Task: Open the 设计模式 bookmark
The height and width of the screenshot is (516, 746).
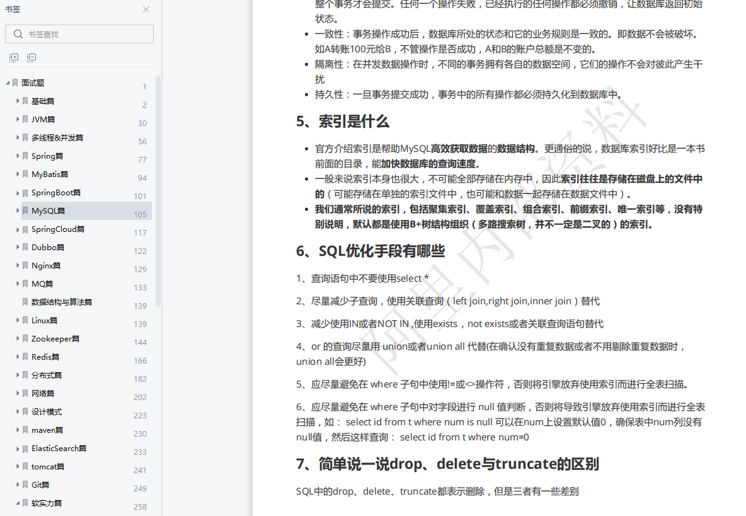Action: point(45,411)
